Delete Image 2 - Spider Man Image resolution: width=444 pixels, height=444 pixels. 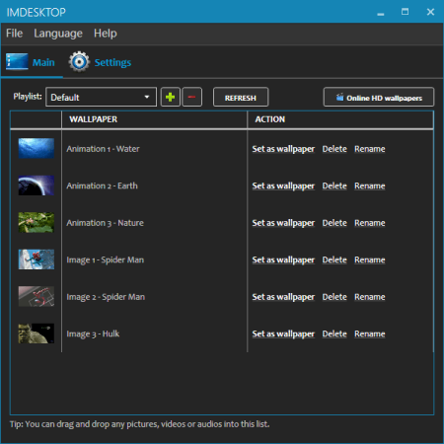tap(334, 297)
